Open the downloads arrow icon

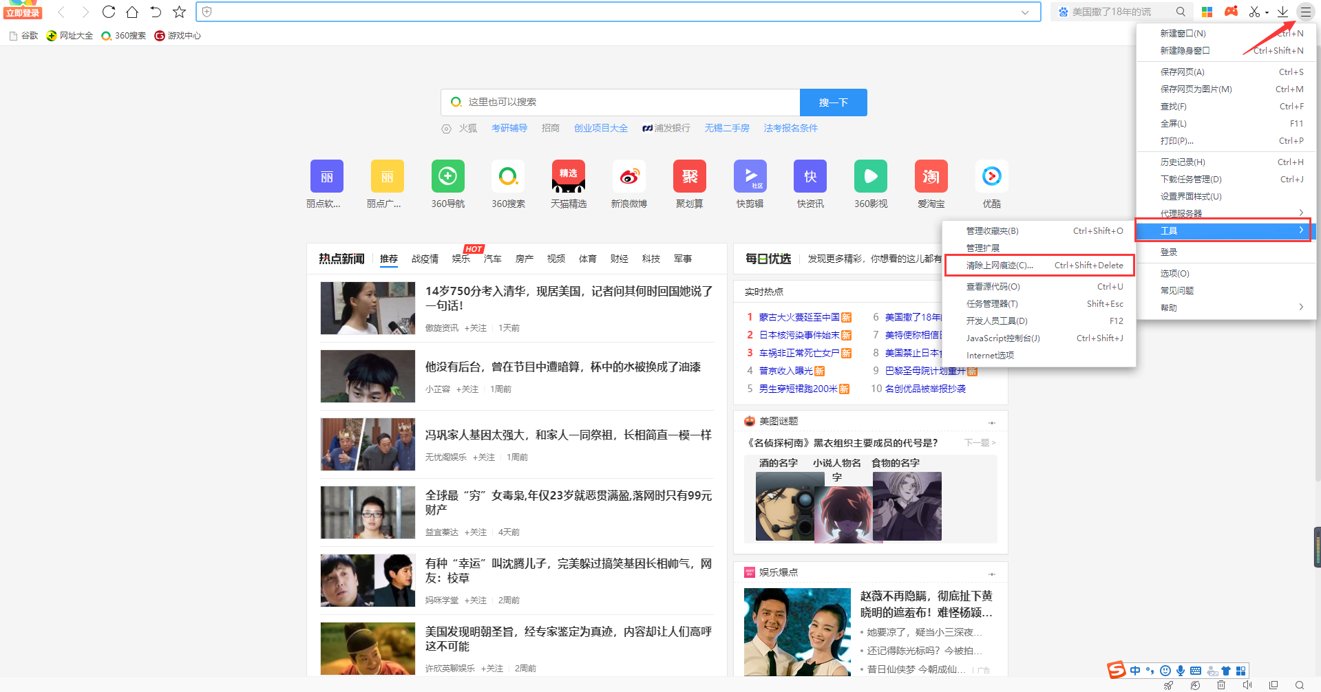point(1282,12)
